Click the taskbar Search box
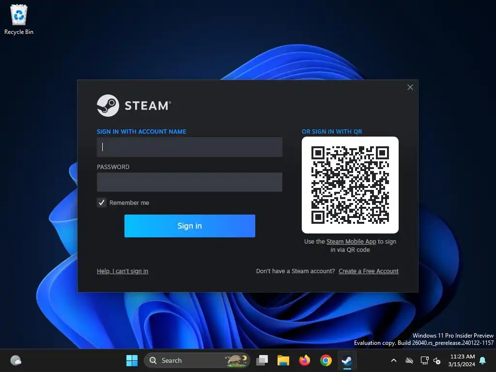Viewport: 496px width, 372px height. [197, 360]
